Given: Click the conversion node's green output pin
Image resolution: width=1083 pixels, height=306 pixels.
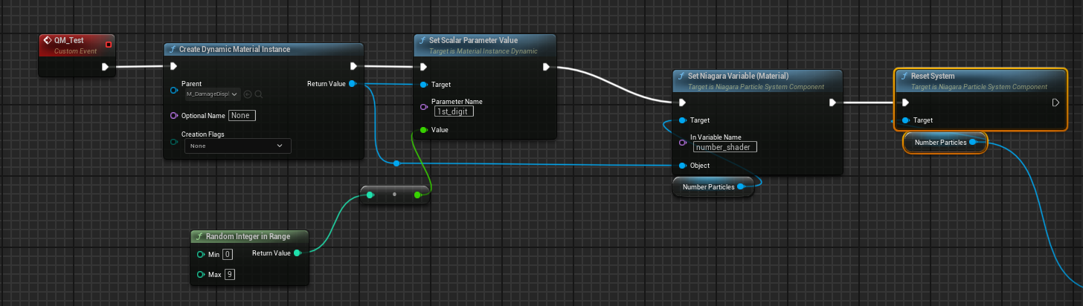Looking at the screenshot, I should coord(418,195).
